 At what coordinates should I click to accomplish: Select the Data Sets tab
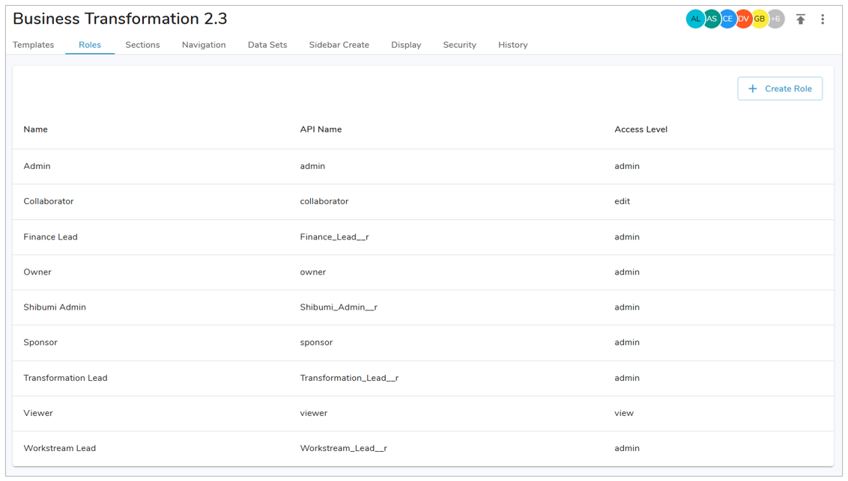tap(267, 45)
